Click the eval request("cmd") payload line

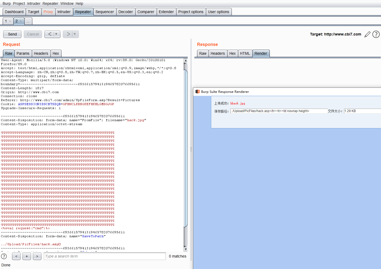(x=25, y=228)
